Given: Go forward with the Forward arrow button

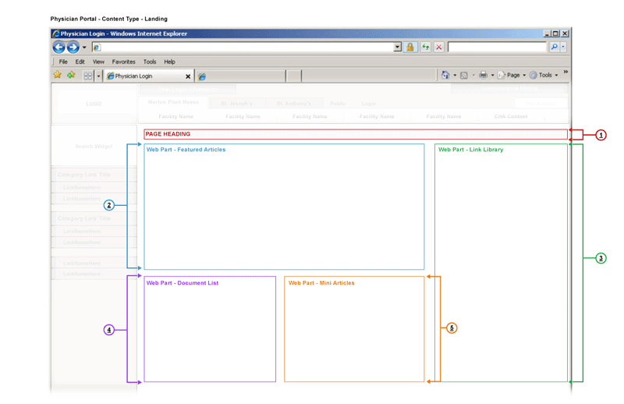Looking at the screenshot, I should 73,48.
